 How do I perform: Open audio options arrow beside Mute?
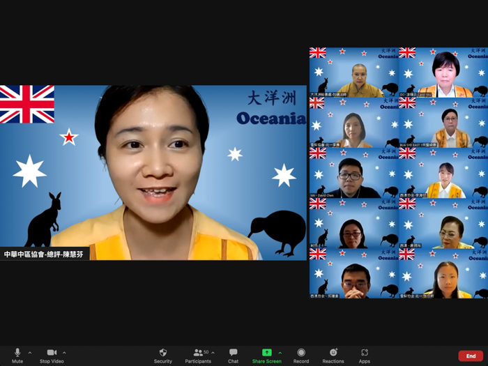[30, 353]
